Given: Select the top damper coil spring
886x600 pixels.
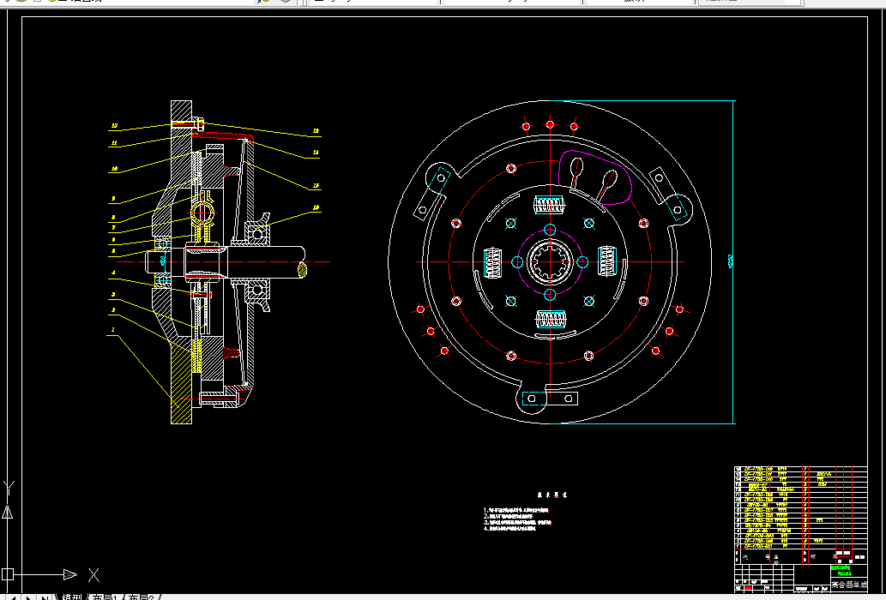Looking at the screenshot, I should pyautogui.click(x=549, y=205).
